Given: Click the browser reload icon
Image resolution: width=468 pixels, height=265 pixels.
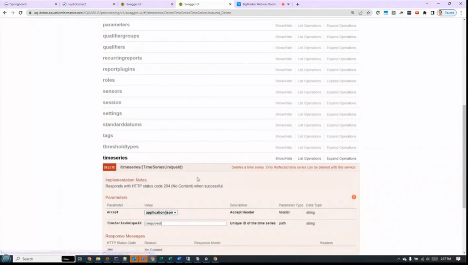Looking at the screenshot, I should point(21,13).
